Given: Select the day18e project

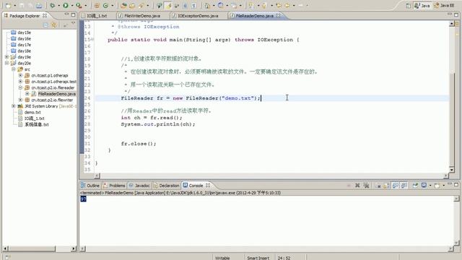Looking at the screenshot, I should [24, 51].
